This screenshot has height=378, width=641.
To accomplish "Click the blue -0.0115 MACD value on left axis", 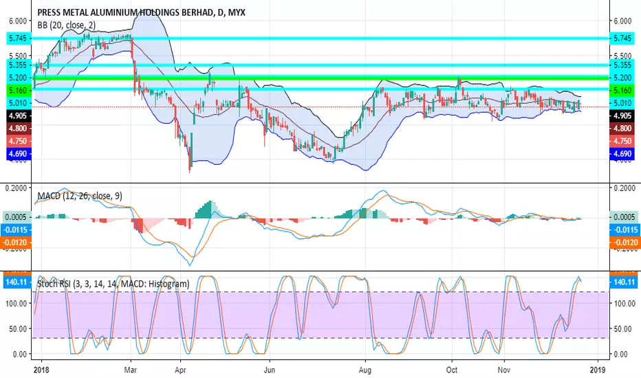I will point(16,230).
